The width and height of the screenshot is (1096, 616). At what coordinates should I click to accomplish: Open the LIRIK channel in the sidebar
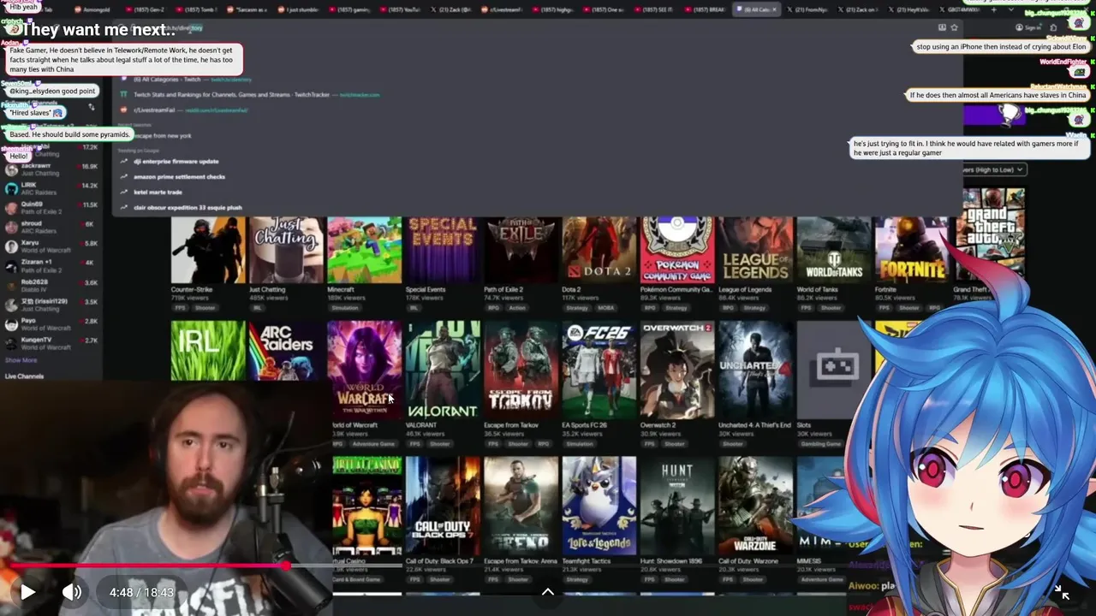[51, 188]
